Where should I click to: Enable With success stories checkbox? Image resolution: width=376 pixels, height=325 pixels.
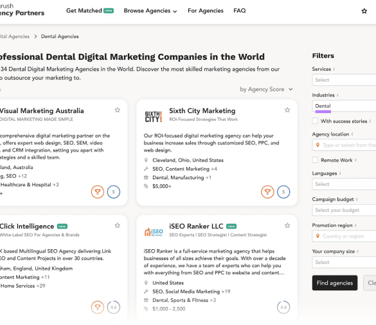[x=315, y=121]
